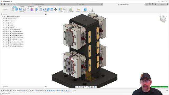The height and width of the screenshot is (95, 169).
Task: Undo the last action
Action: (11, 4)
